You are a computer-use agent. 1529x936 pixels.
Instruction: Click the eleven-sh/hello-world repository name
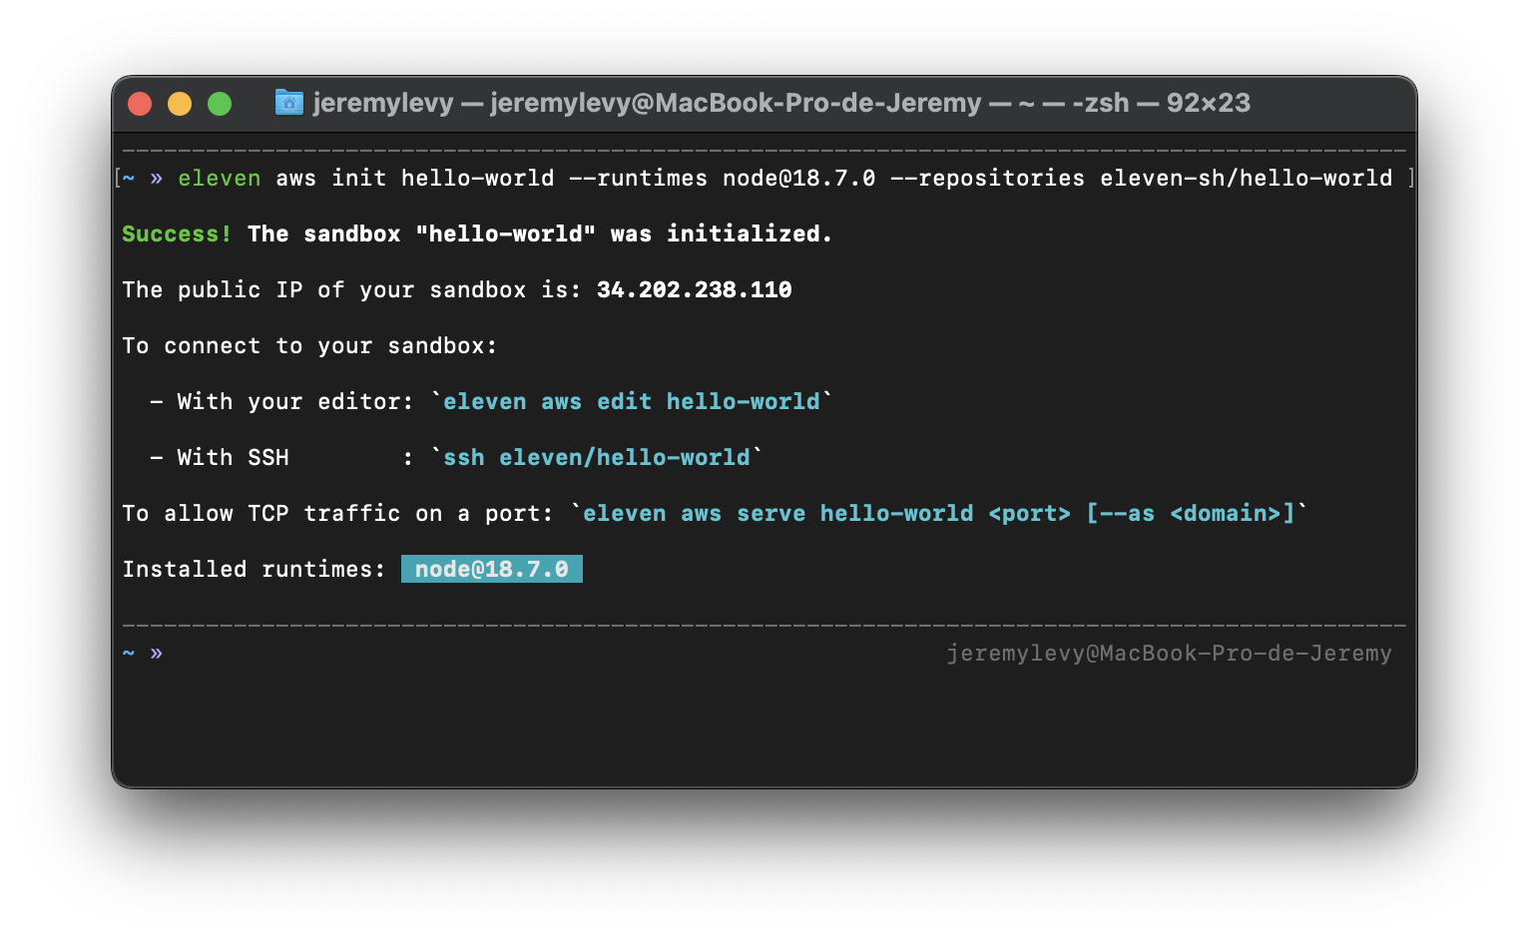pos(1246,178)
